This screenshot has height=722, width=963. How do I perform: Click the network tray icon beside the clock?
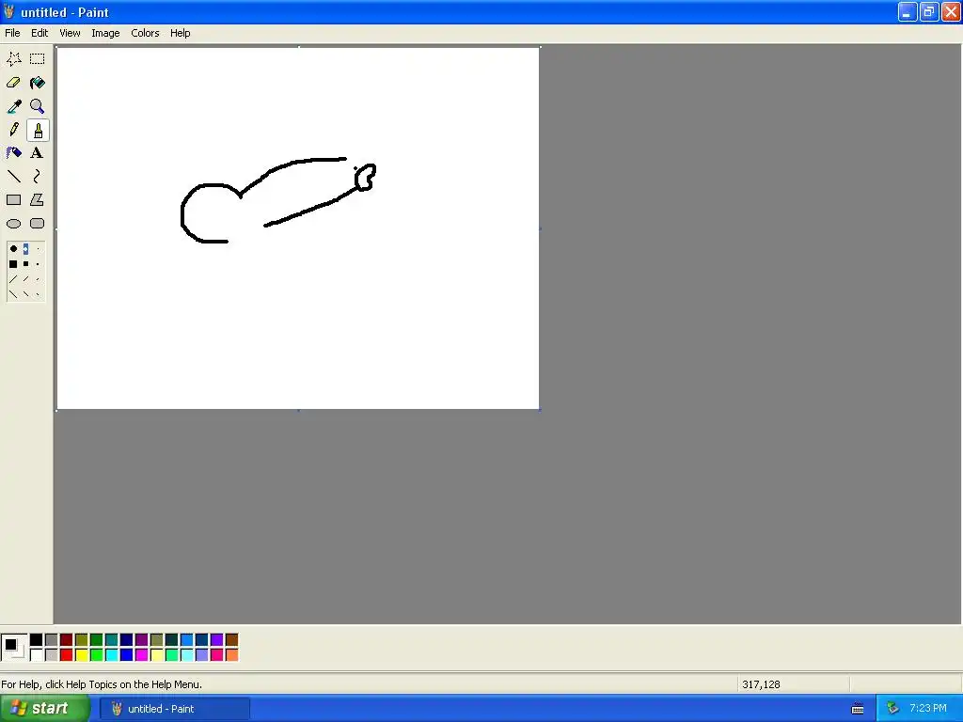click(x=892, y=709)
